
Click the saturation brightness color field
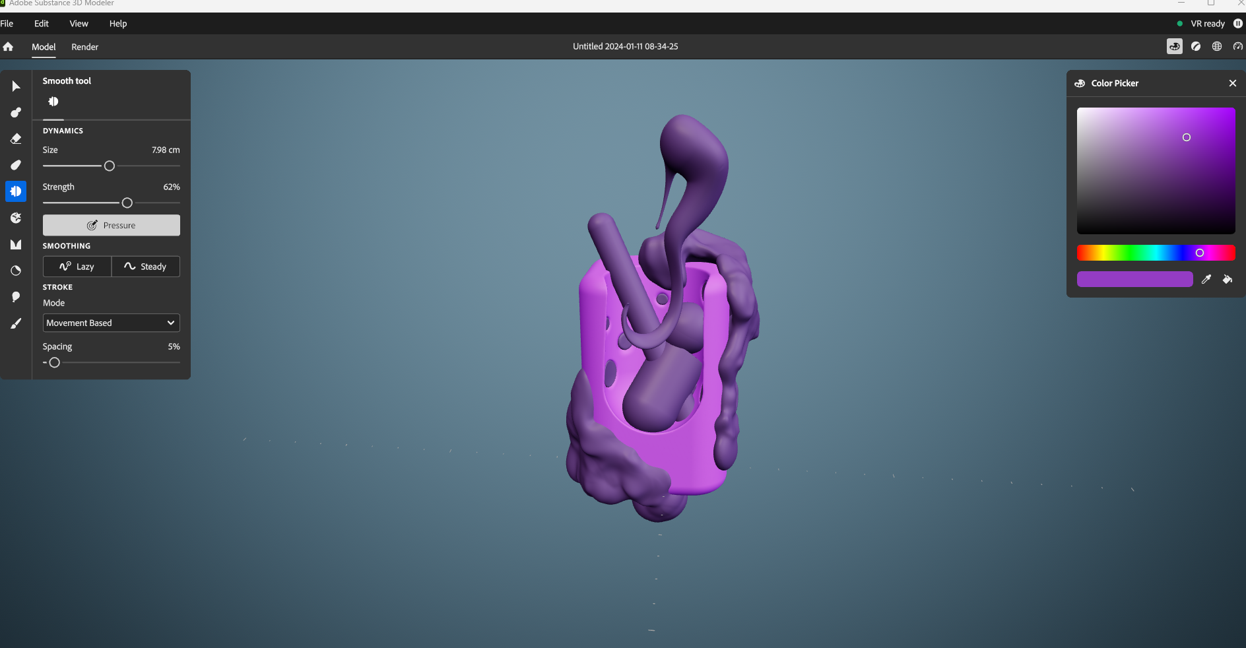pyautogui.click(x=1156, y=171)
